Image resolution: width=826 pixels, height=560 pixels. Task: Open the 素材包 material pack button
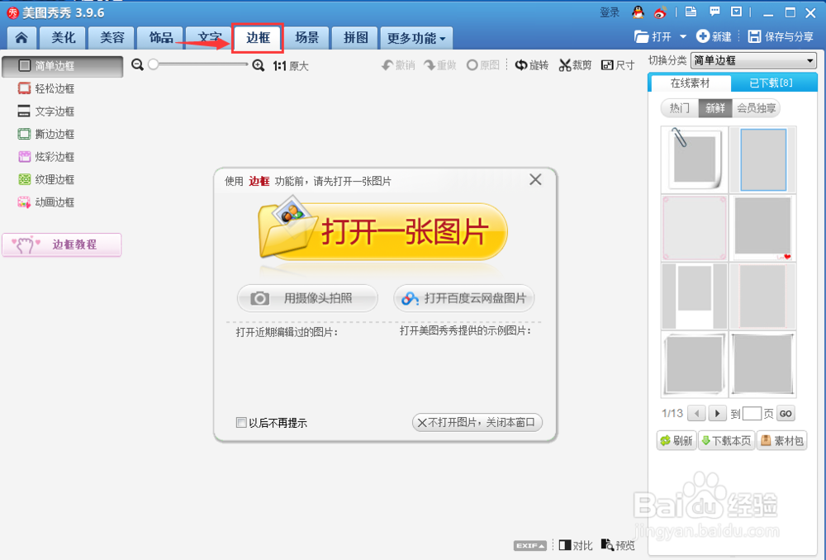point(781,440)
